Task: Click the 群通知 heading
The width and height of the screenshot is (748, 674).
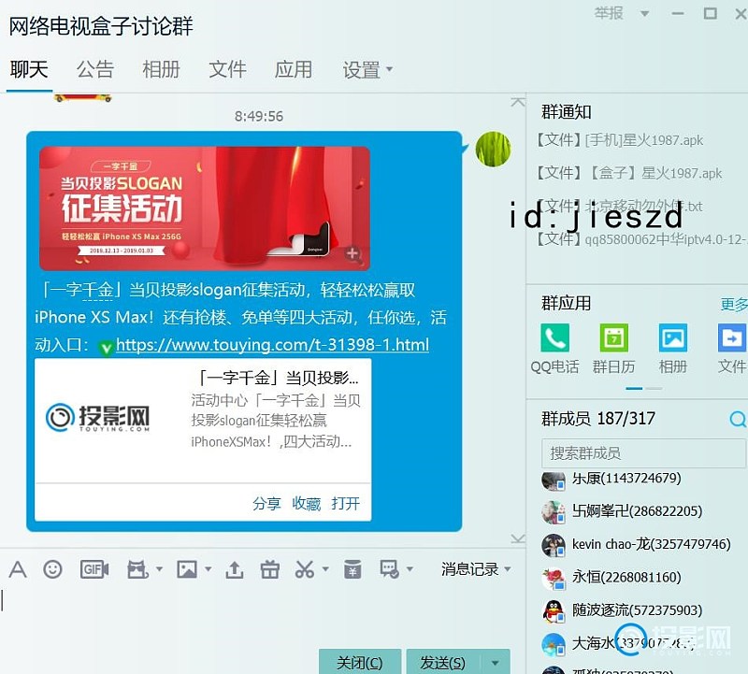Action: point(567,112)
